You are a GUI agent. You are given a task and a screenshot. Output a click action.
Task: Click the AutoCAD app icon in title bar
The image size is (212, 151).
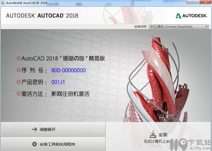coord(2,3)
